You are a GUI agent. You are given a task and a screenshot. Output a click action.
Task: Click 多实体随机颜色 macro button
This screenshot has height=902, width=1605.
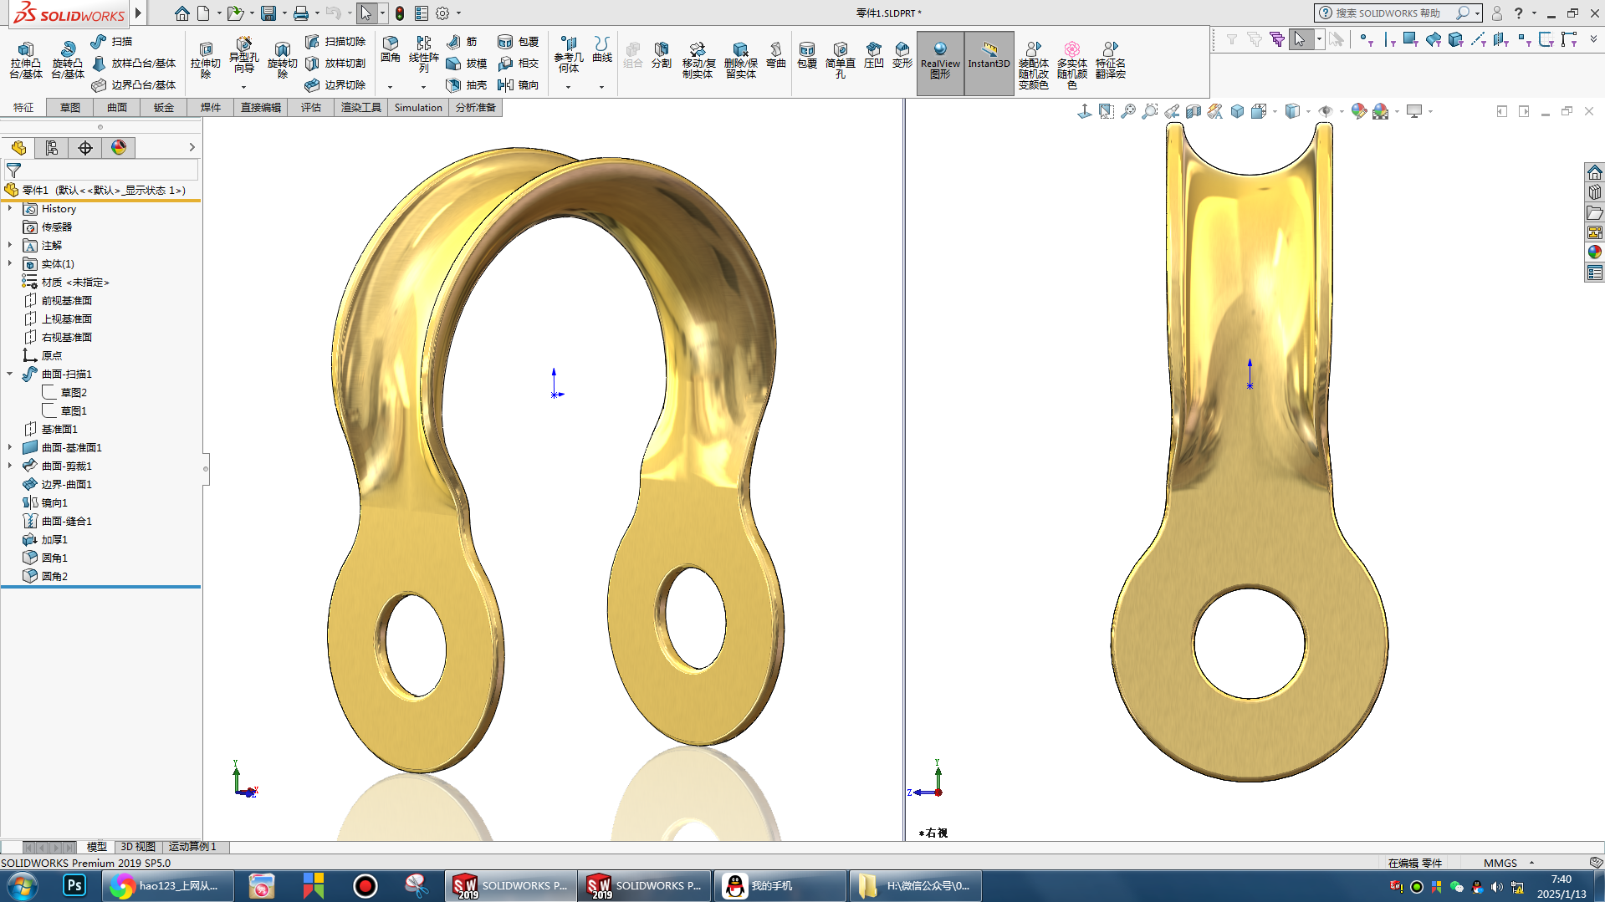(x=1072, y=64)
